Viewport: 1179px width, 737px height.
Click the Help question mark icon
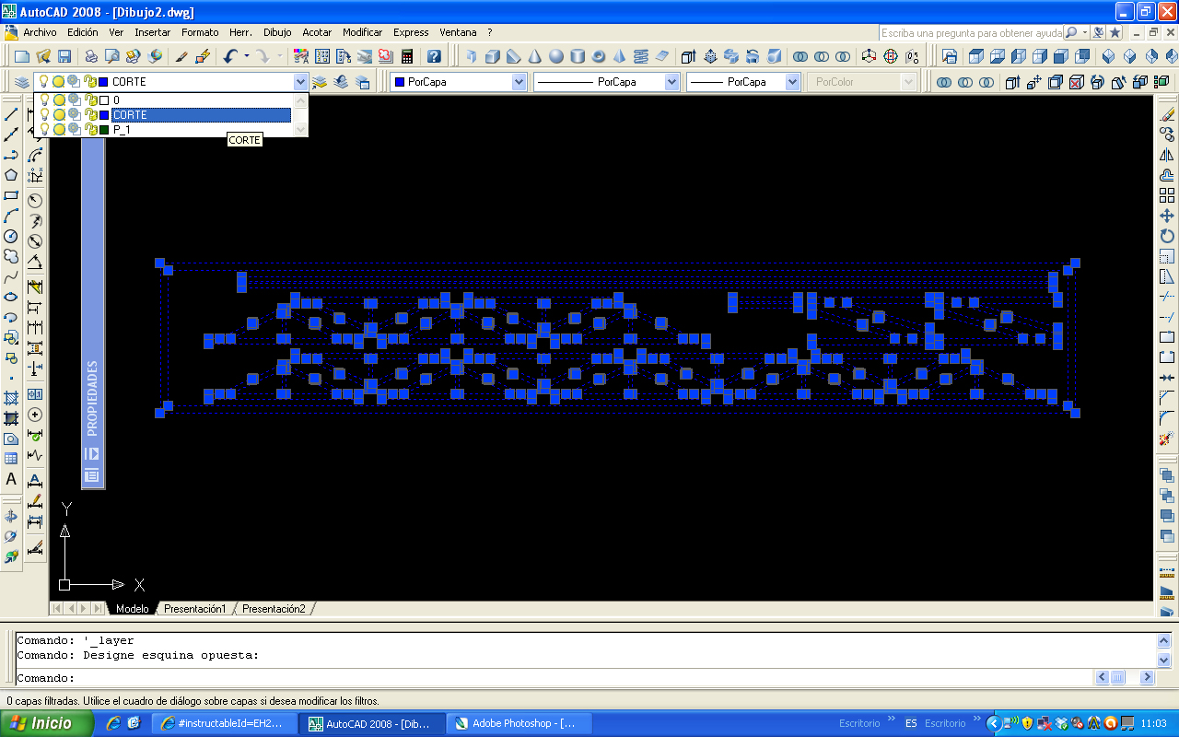(434, 56)
